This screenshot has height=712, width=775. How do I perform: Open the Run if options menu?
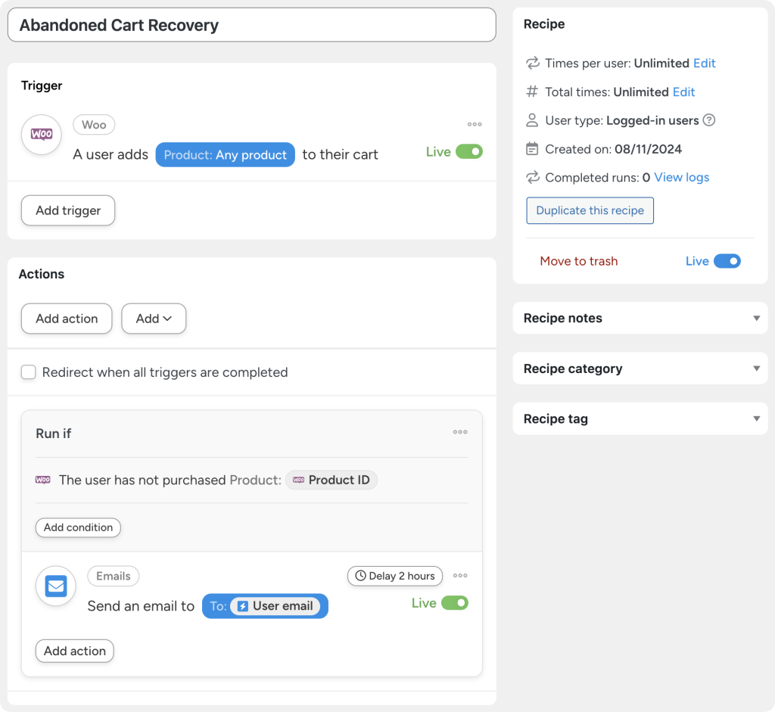tap(460, 432)
